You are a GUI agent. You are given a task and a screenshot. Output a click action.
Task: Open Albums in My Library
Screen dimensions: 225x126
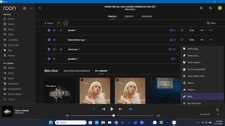pyautogui.click(x=9, y=68)
